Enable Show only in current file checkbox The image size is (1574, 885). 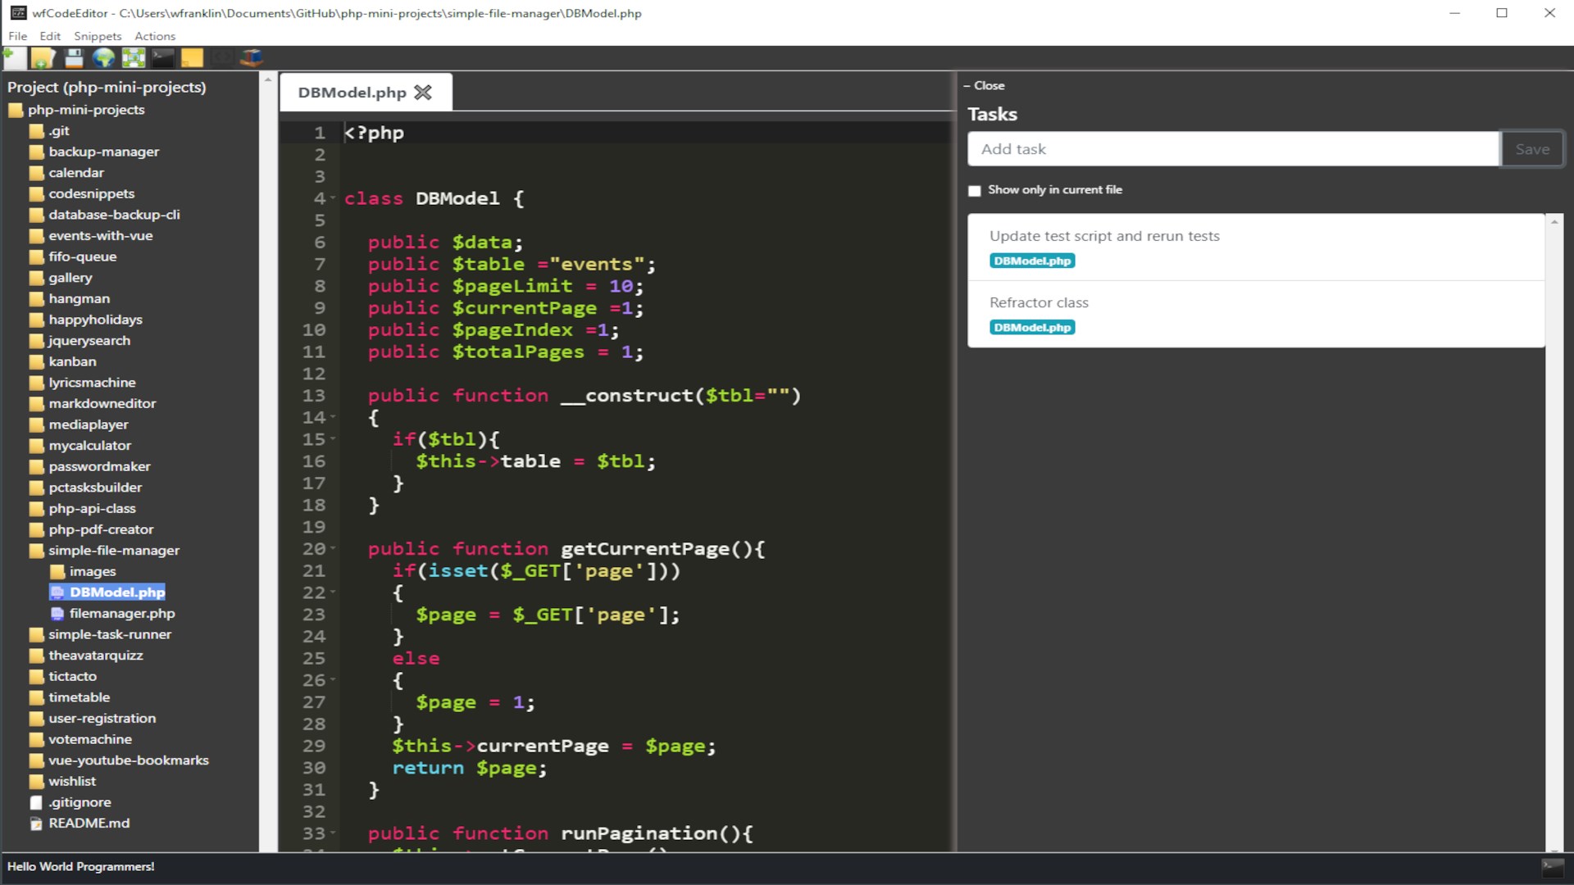click(x=974, y=191)
